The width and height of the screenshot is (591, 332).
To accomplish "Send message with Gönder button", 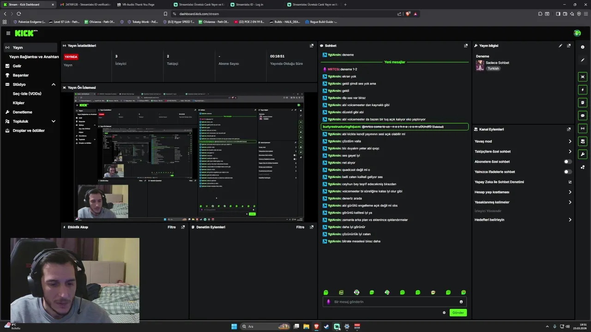I will pos(458,313).
